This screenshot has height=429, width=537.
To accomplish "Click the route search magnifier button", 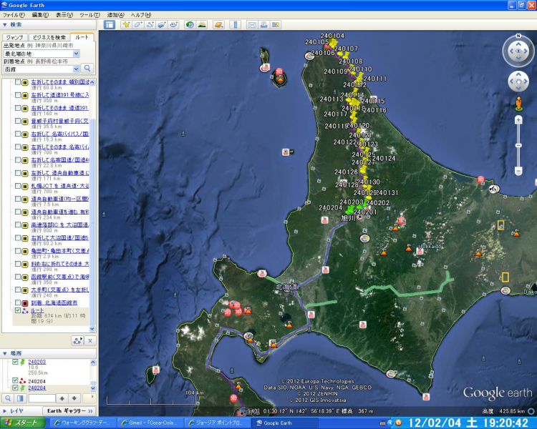I will [x=87, y=69].
